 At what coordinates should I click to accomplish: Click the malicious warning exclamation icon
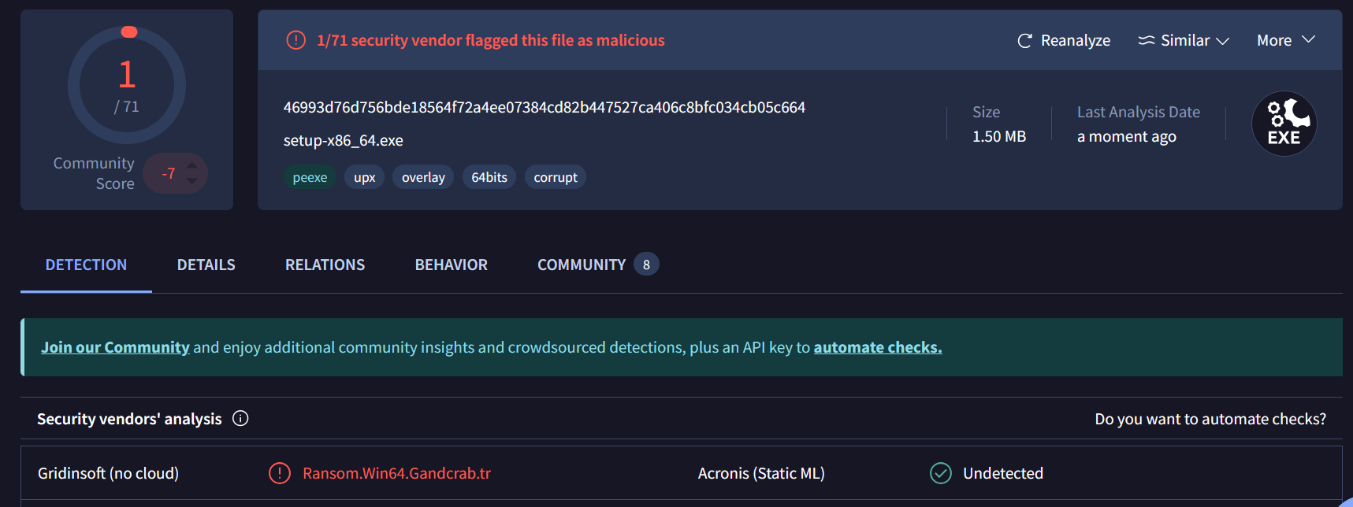pos(296,40)
